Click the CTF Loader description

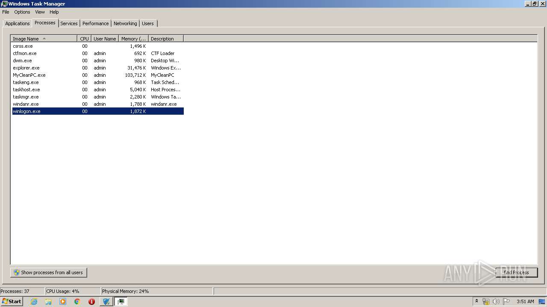pyautogui.click(x=163, y=53)
